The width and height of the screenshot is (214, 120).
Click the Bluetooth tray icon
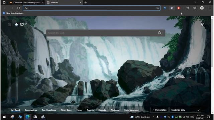pyautogui.click(x=173, y=117)
